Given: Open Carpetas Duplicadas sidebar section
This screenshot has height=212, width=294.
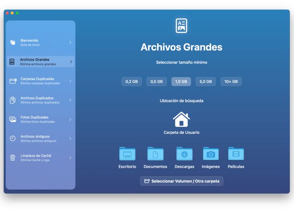Looking at the screenshot, I should [40, 81].
